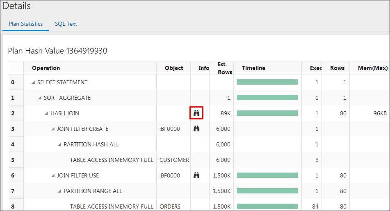Select the CUSTOMER table access row
Screen dimensions: 390x211
click(199, 160)
